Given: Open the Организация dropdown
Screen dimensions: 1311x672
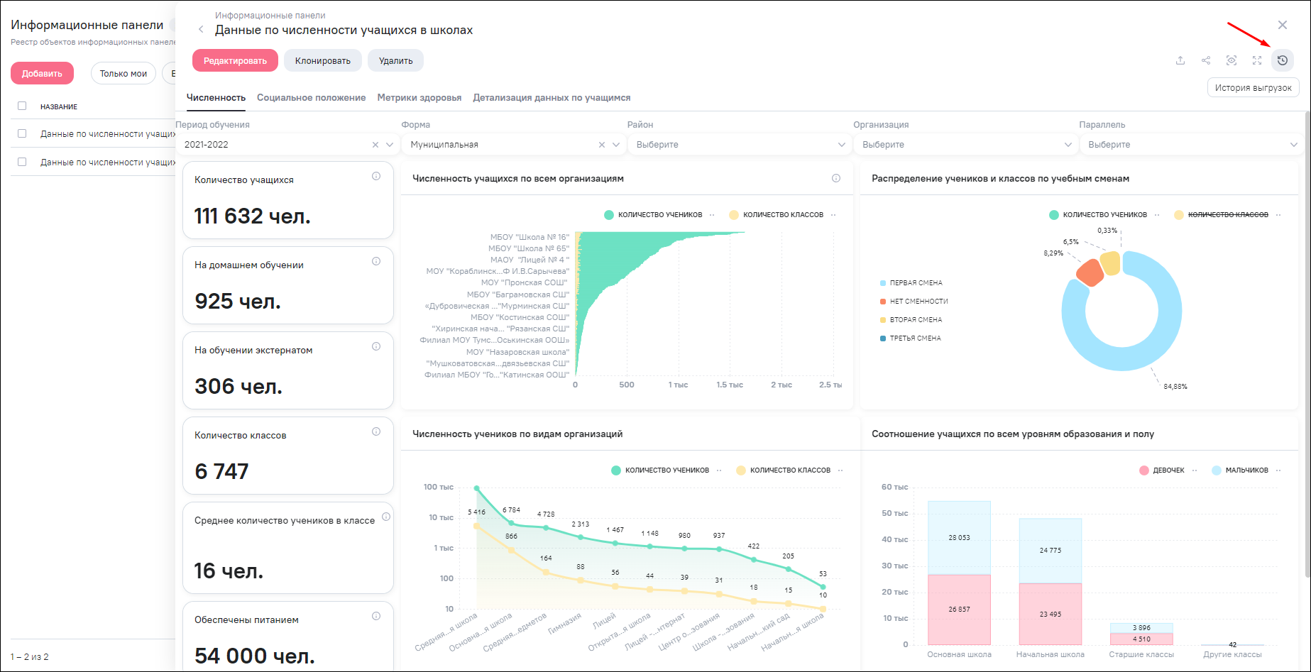Looking at the screenshot, I should point(966,145).
